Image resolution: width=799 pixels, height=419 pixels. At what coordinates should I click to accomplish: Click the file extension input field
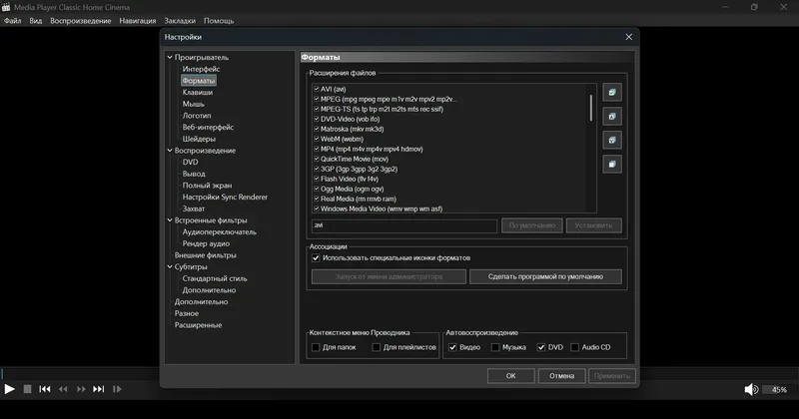point(404,225)
